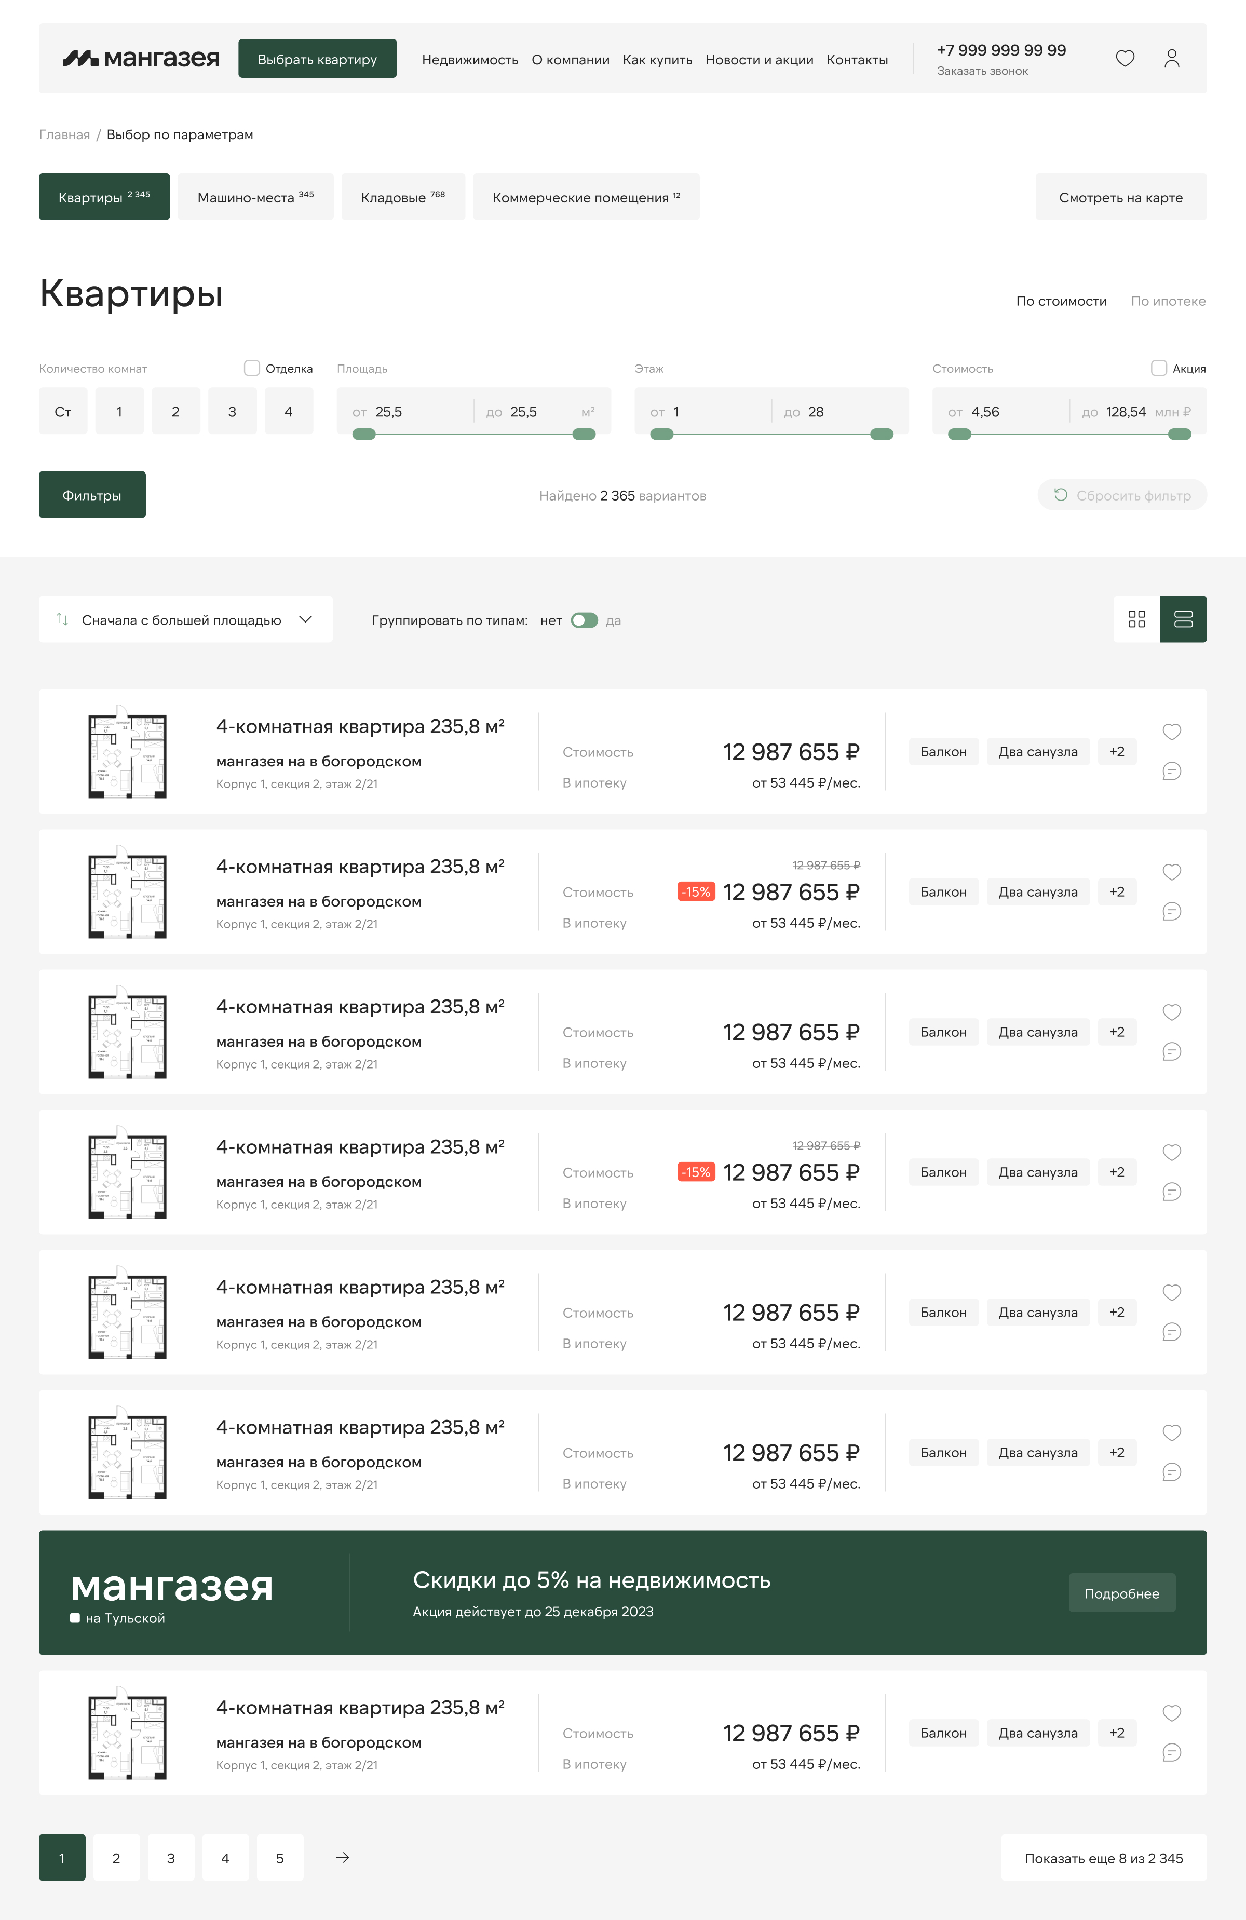Open sort dropdown 'Сначала с большей площадью'
The width and height of the screenshot is (1246, 1920).
[185, 619]
